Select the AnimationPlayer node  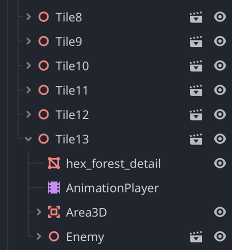(x=112, y=188)
